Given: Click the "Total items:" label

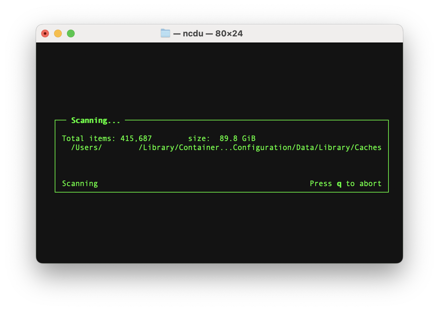Looking at the screenshot, I should pos(89,138).
